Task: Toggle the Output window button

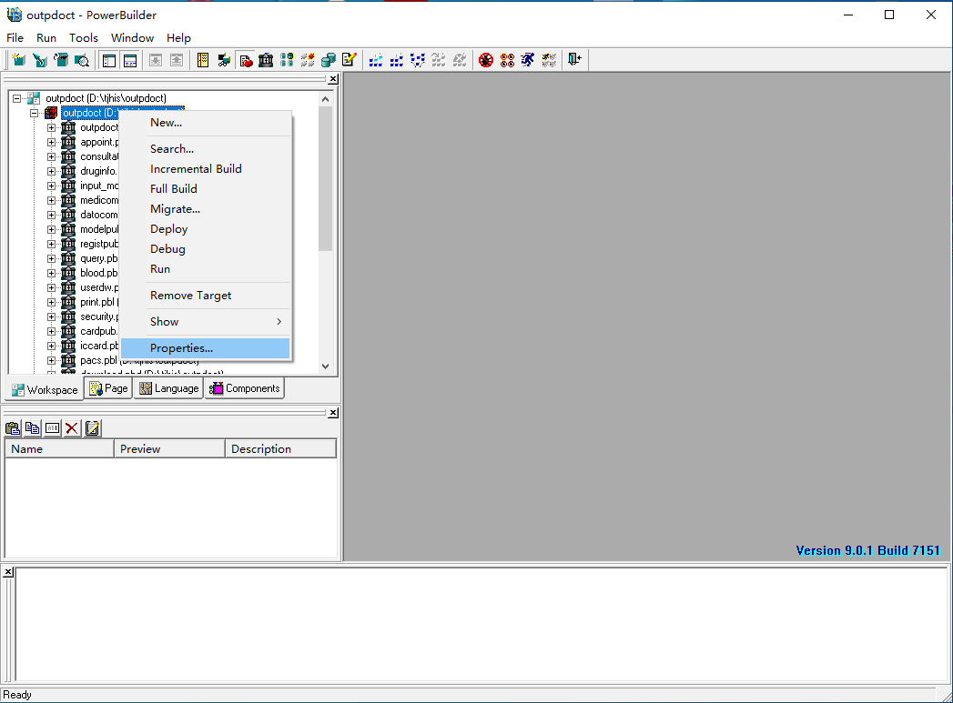Action: pos(130,59)
